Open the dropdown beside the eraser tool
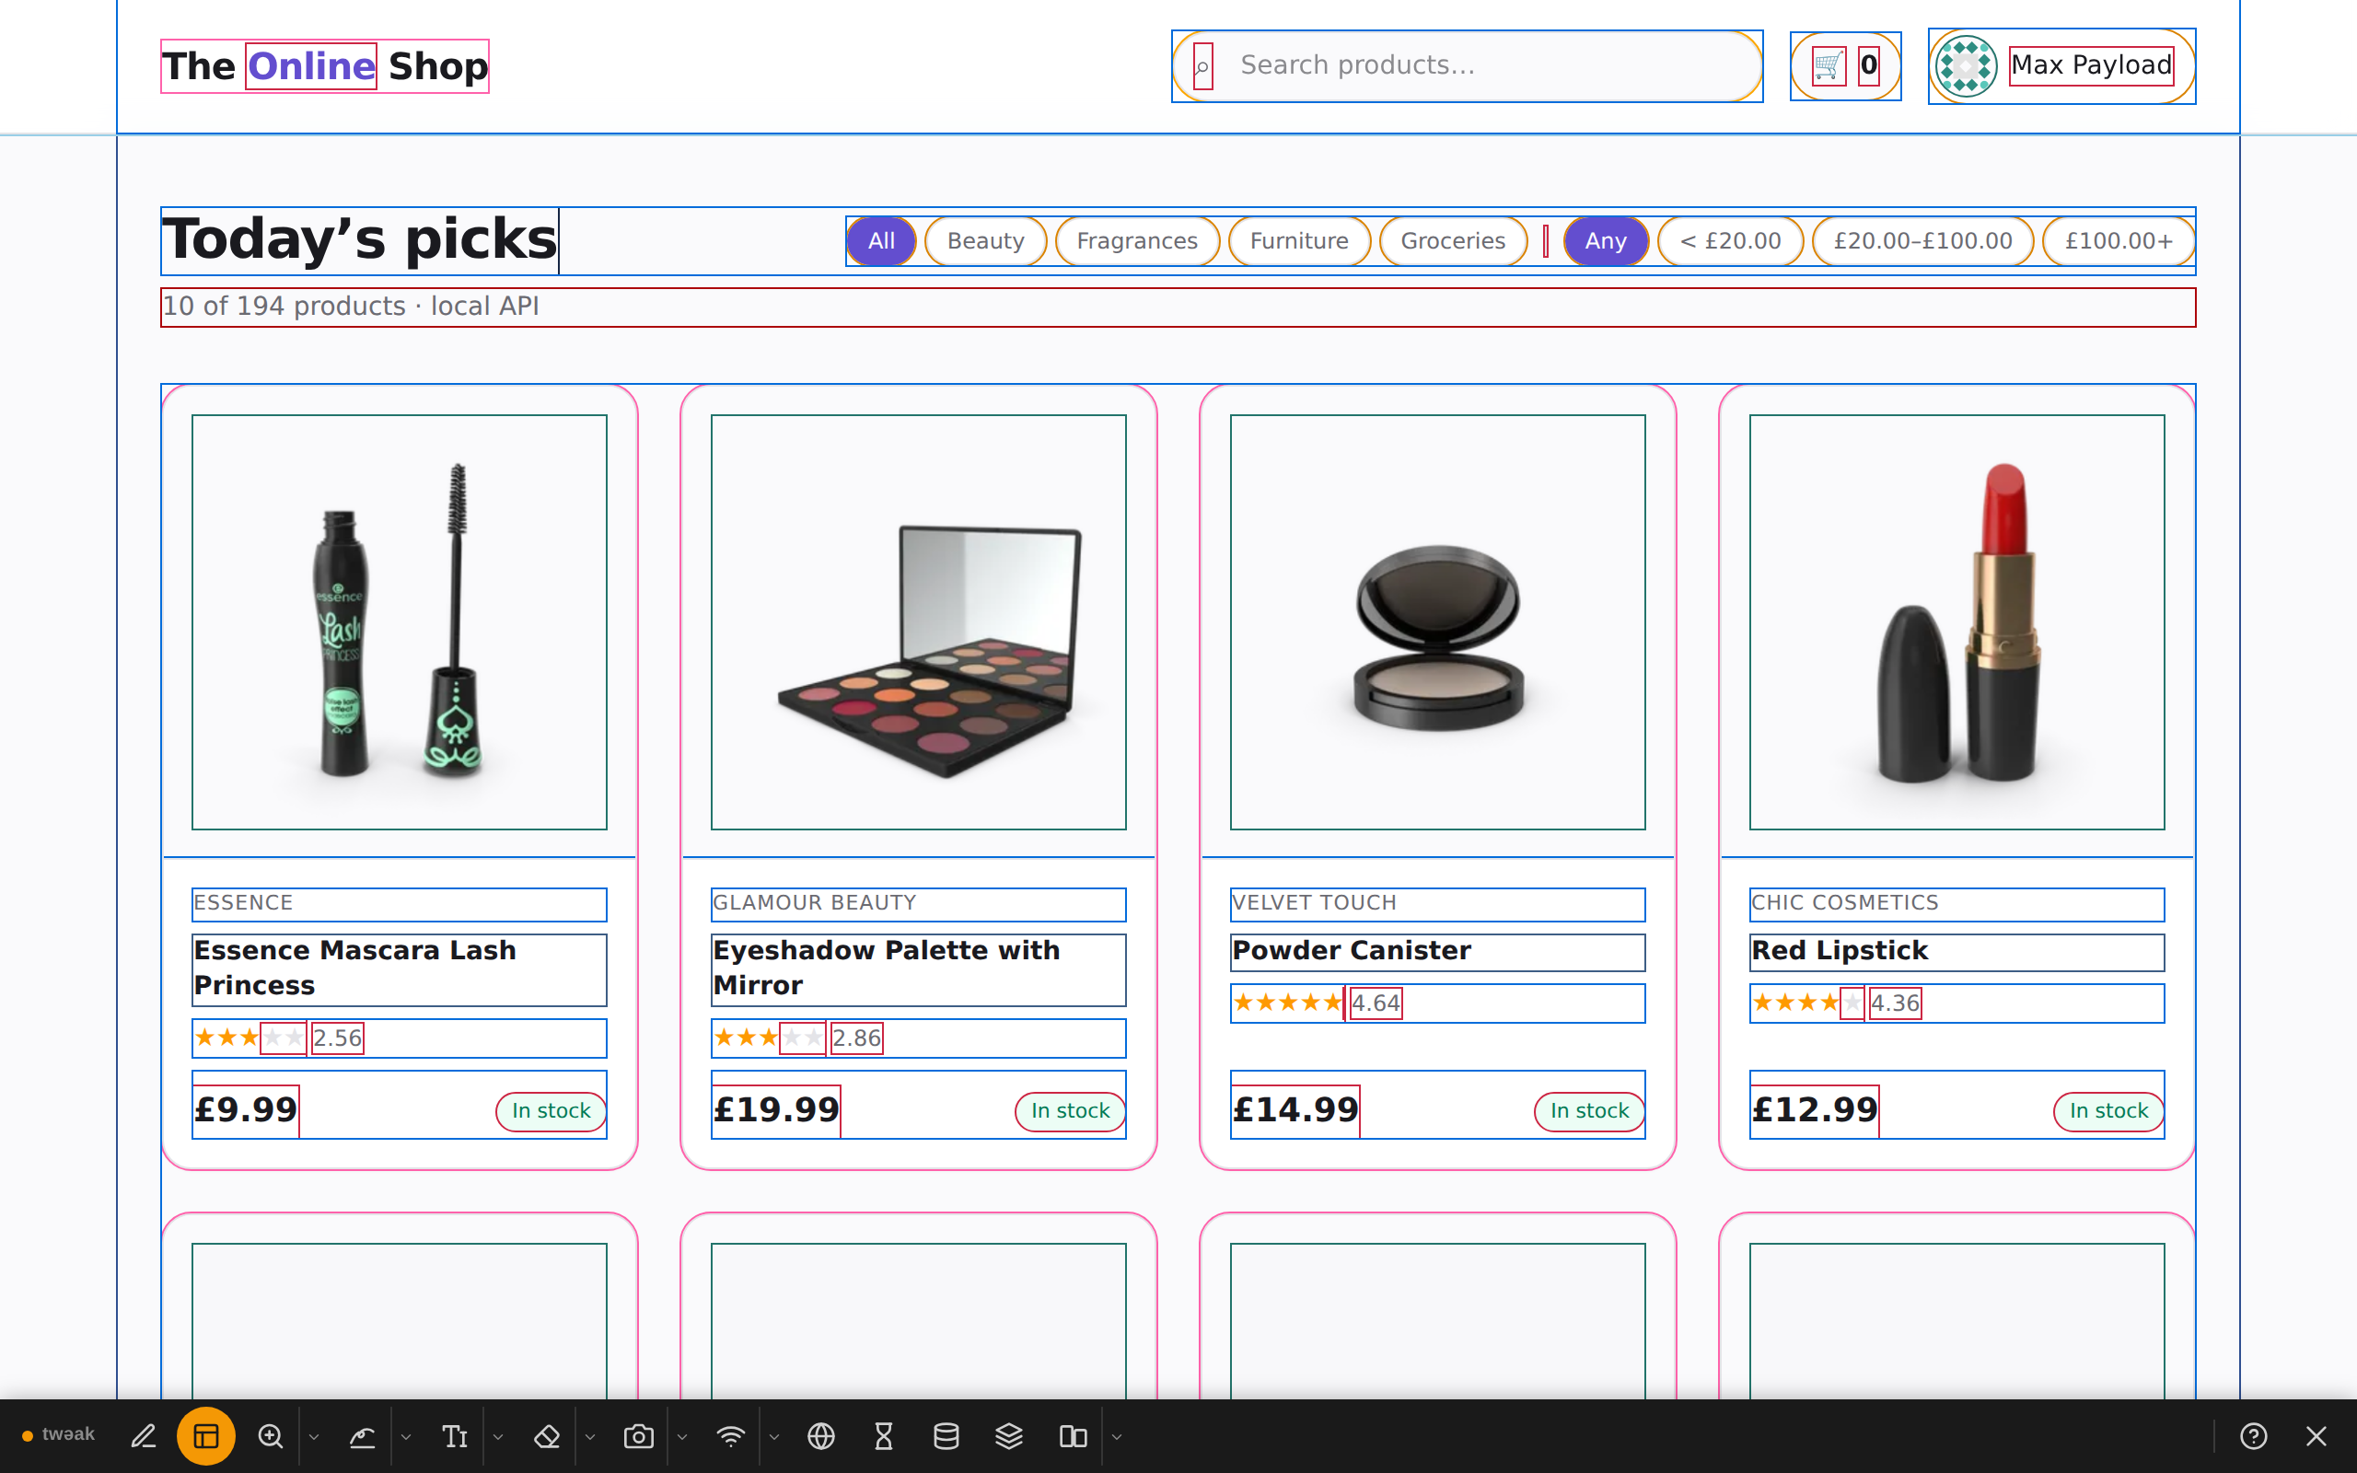This screenshot has width=2357, height=1473. coord(590,1436)
